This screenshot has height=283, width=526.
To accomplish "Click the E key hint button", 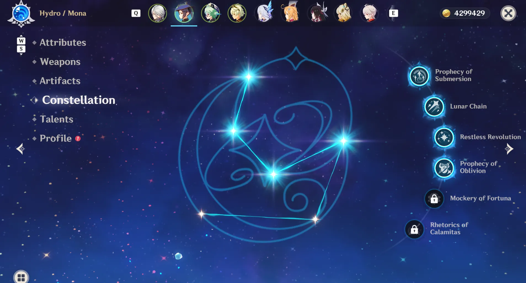I will point(393,13).
